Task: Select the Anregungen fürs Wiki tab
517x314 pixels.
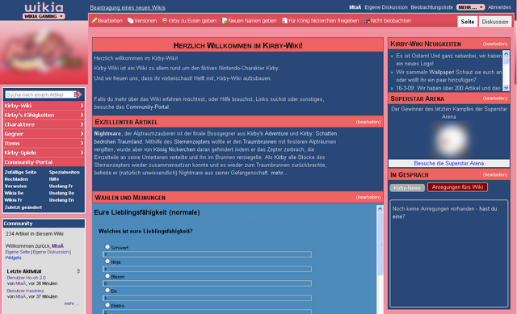Action: click(x=457, y=186)
